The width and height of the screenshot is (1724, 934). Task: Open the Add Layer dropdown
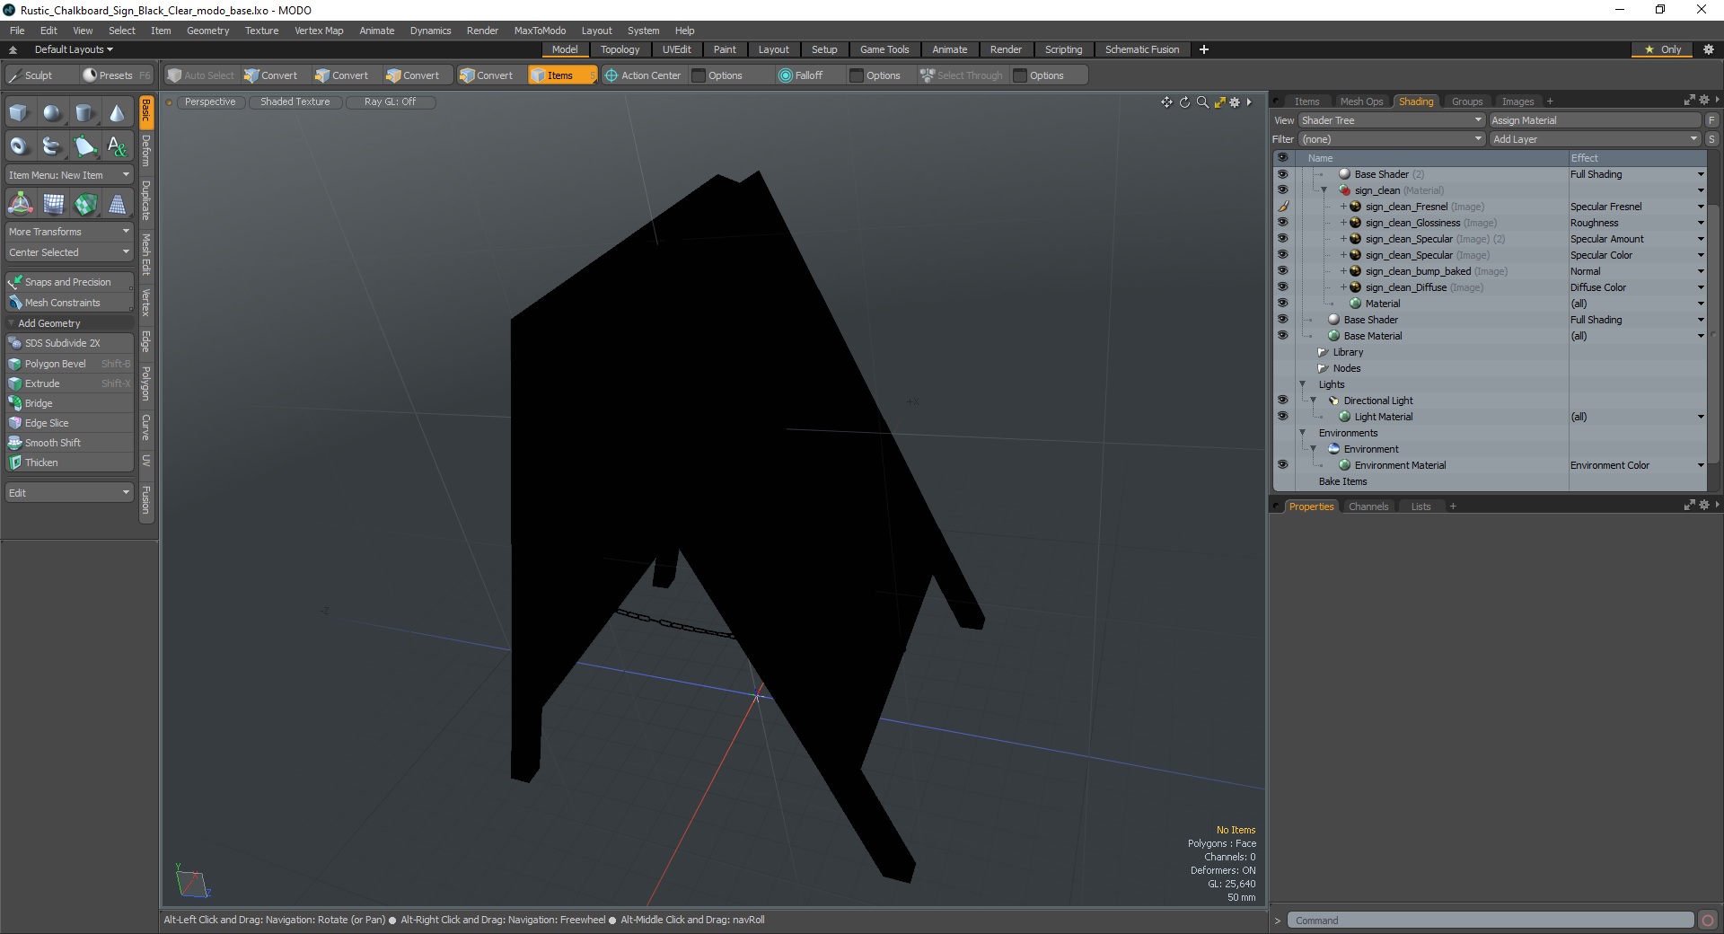pyautogui.click(x=1595, y=139)
